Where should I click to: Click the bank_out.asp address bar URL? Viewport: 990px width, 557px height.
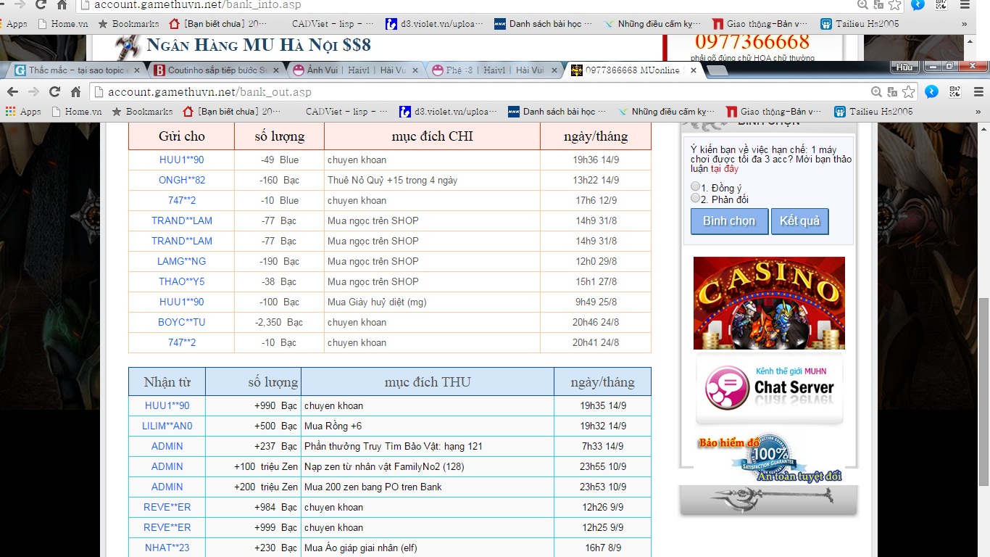click(x=209, y=92)
